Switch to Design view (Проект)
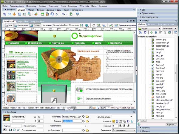 pyautogui.click(x=35, y=26)
